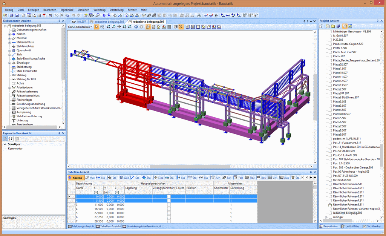The image size is (386, 236).
Task: Click the grid display icon in viewport toolbar
Action: (169, 27)
